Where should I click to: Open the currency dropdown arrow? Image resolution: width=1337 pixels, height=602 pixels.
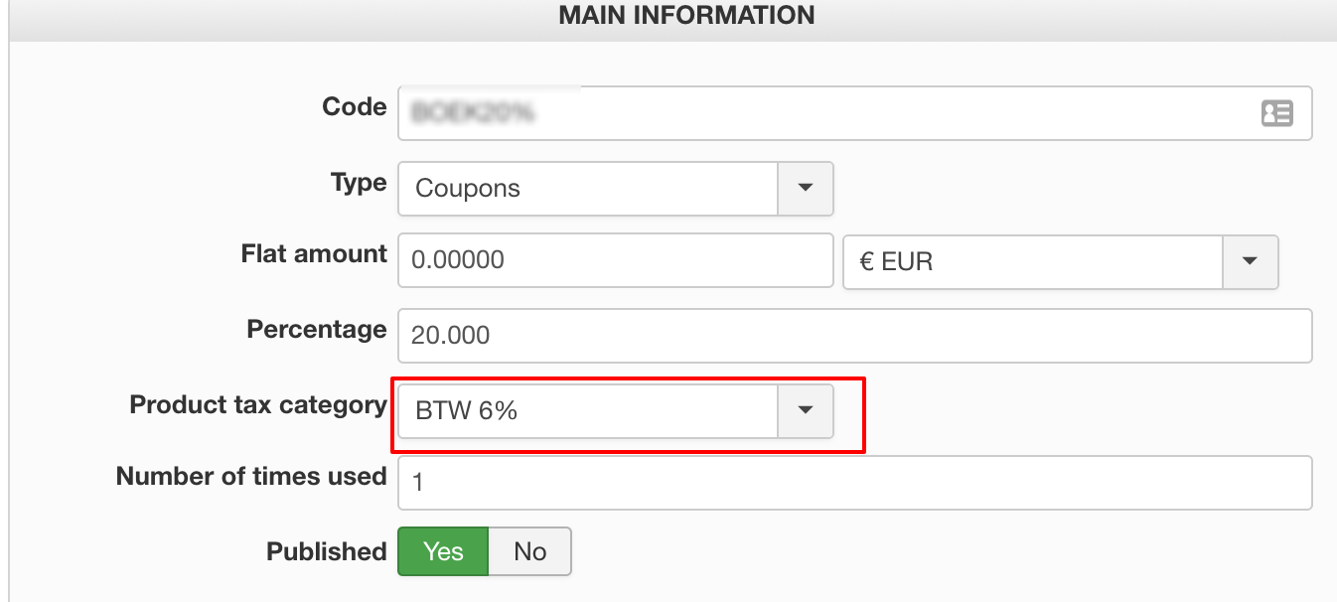pyautogui.click(x=1250, y=261)
